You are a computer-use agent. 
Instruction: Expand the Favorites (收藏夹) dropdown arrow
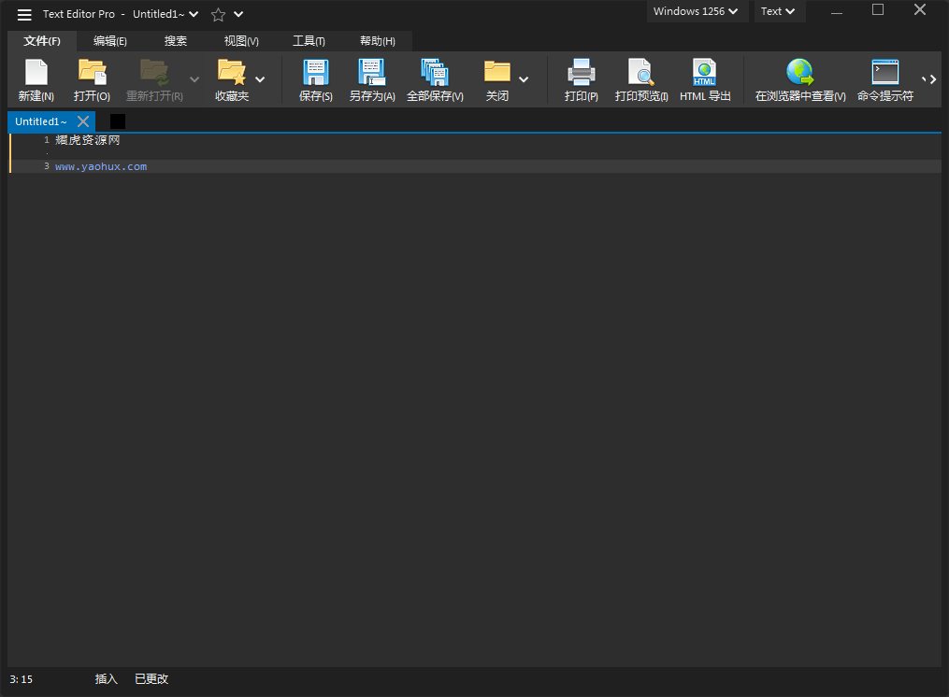coord(260,79)
